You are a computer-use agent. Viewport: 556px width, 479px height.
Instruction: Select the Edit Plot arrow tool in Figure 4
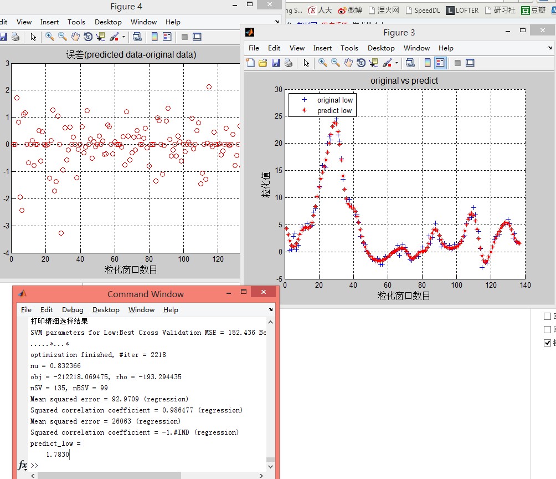[33, 36]
